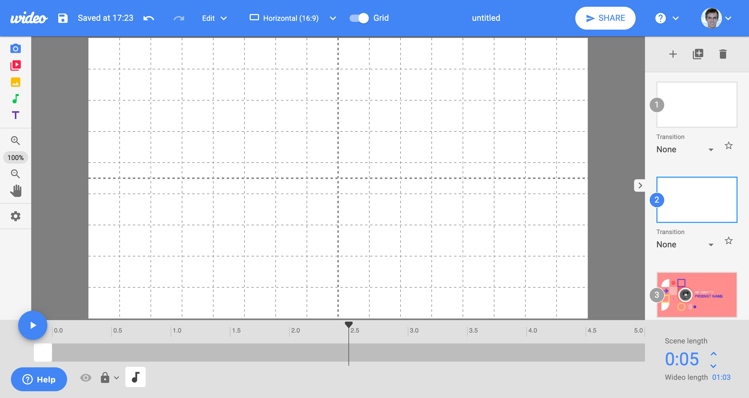The image size is (749, 398).
Task: Open the image library icon
Action: (x=15, y=82)
